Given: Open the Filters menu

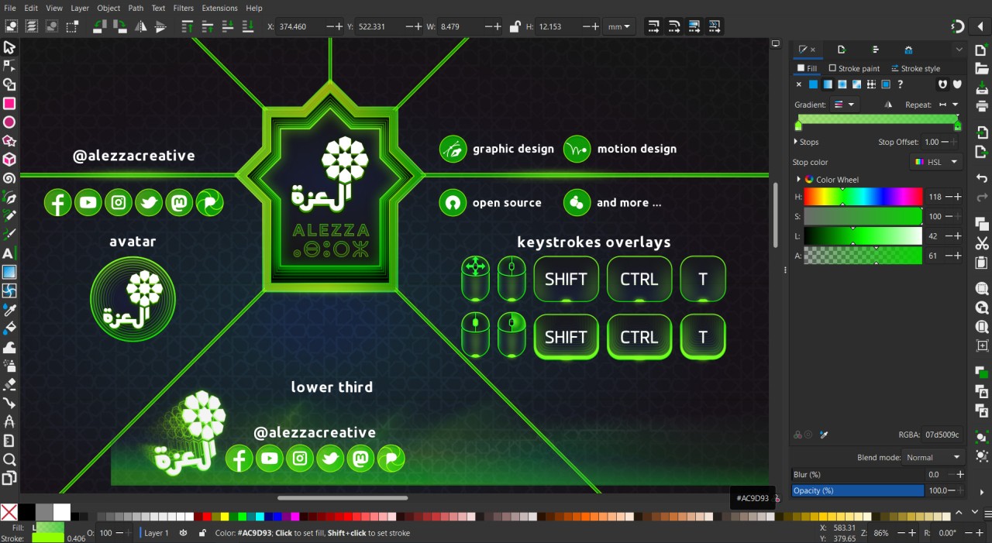Looking at the screenshot, I should [183, 8].
